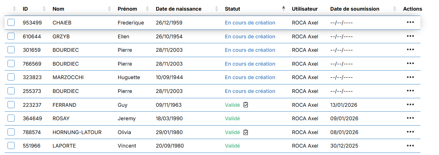The width and height of the screenshot is (439, 155).
Task: Open three-dot menu for ROSAY Jeremy
Action: click(x=410, y=118)
